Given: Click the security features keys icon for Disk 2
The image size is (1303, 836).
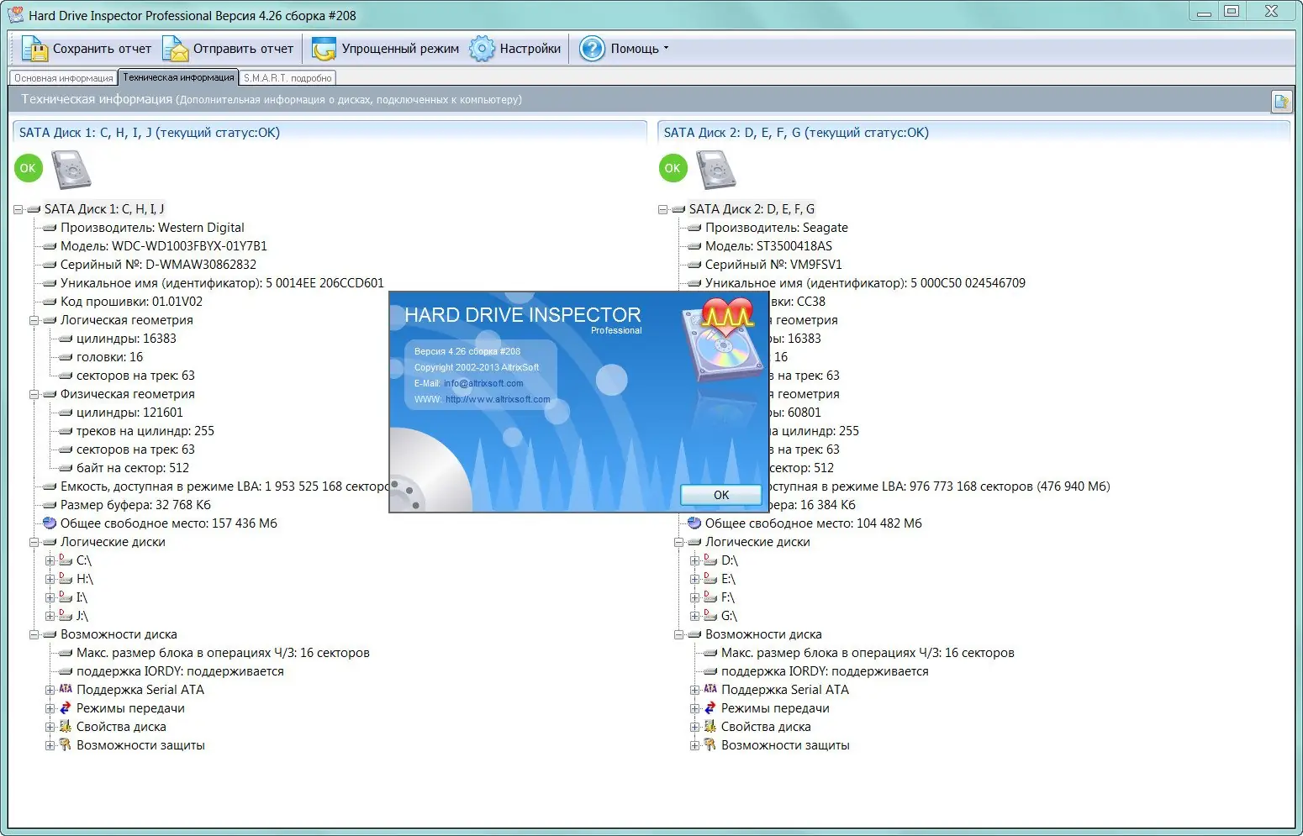Looking at the screenshot, I should [710, 745].
